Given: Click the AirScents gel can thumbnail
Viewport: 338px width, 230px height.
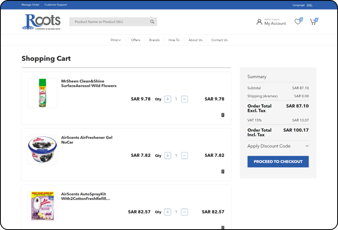Looking at the screenshot, I should pyautogui.click(x=43, y=150).
